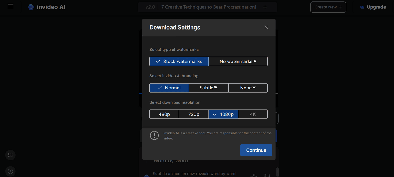Viewport: 394px width, 177px height.
Task: Click the Continue button
Action: [256, 150]
